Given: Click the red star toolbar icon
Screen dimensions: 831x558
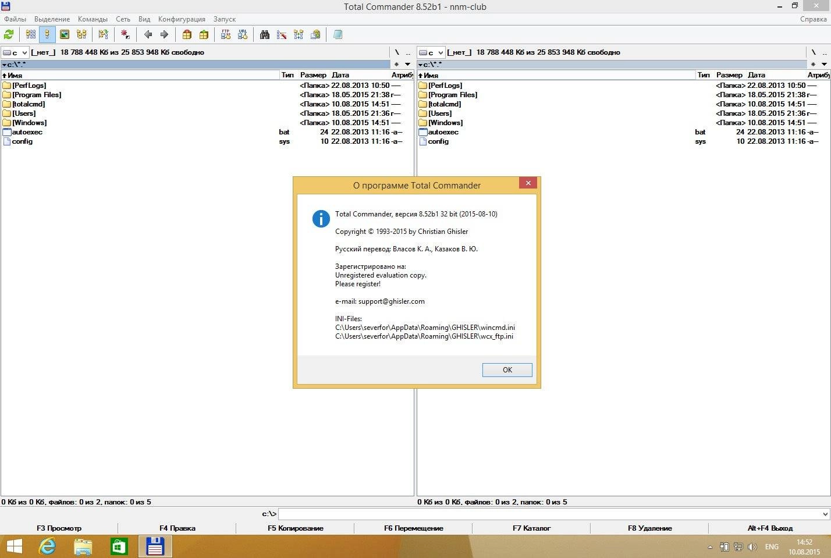Looking at the screenshot, I should point(125,35).
